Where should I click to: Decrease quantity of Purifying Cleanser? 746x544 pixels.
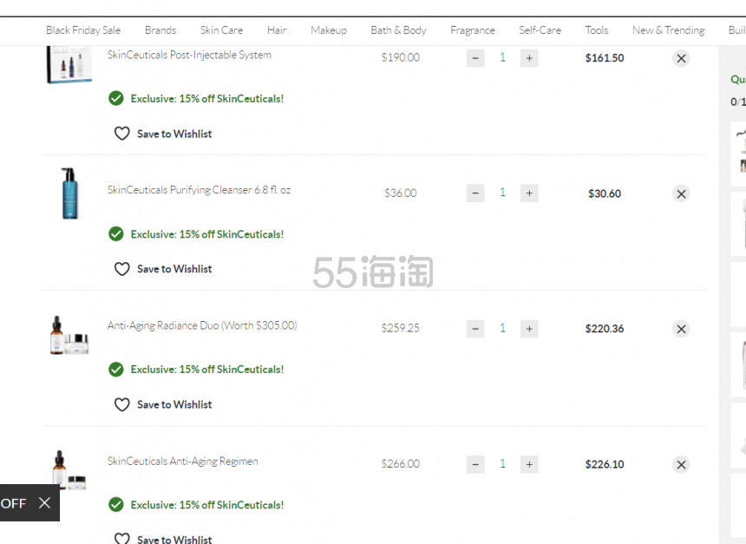click(x=475, y=193)
